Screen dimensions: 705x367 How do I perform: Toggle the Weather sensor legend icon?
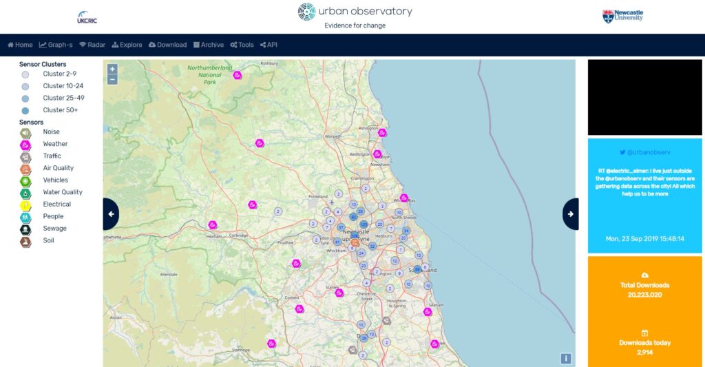pos(25,145)
